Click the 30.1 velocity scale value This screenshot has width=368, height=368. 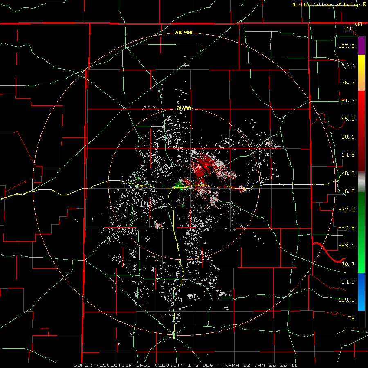pyautogui.click(x=348, y=137)
